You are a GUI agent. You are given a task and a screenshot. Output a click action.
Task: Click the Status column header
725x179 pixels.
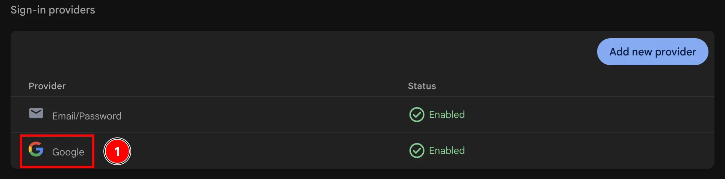point(422,86)
